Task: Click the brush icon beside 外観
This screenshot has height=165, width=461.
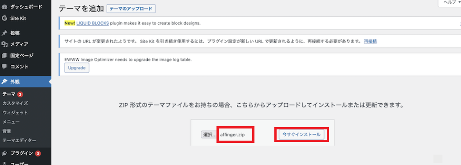Action: pyautogui.click(x=5, y=82)
